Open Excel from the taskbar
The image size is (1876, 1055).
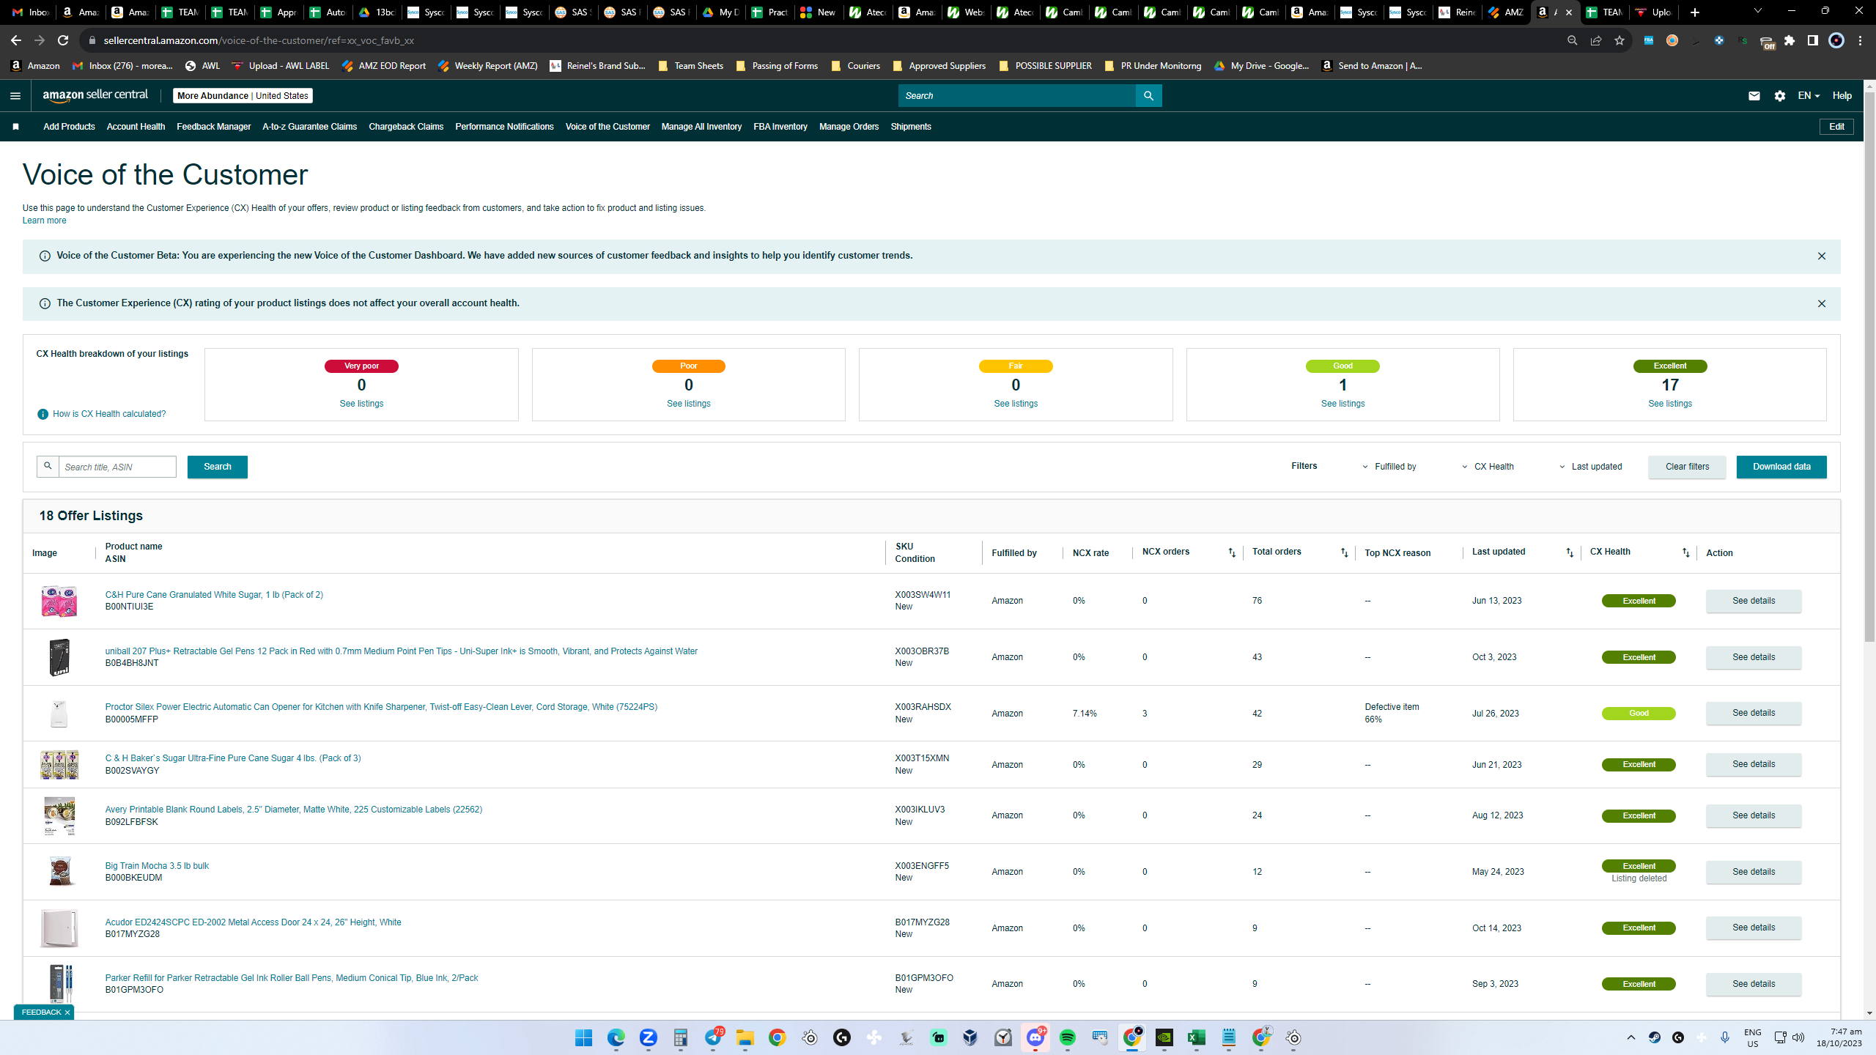tap(1197, 1037)
